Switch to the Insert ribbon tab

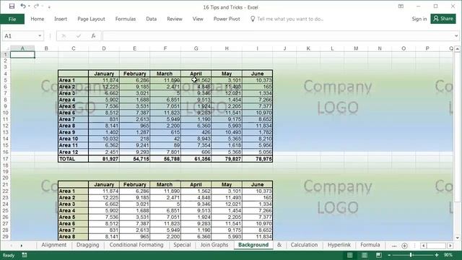point(61,19)
